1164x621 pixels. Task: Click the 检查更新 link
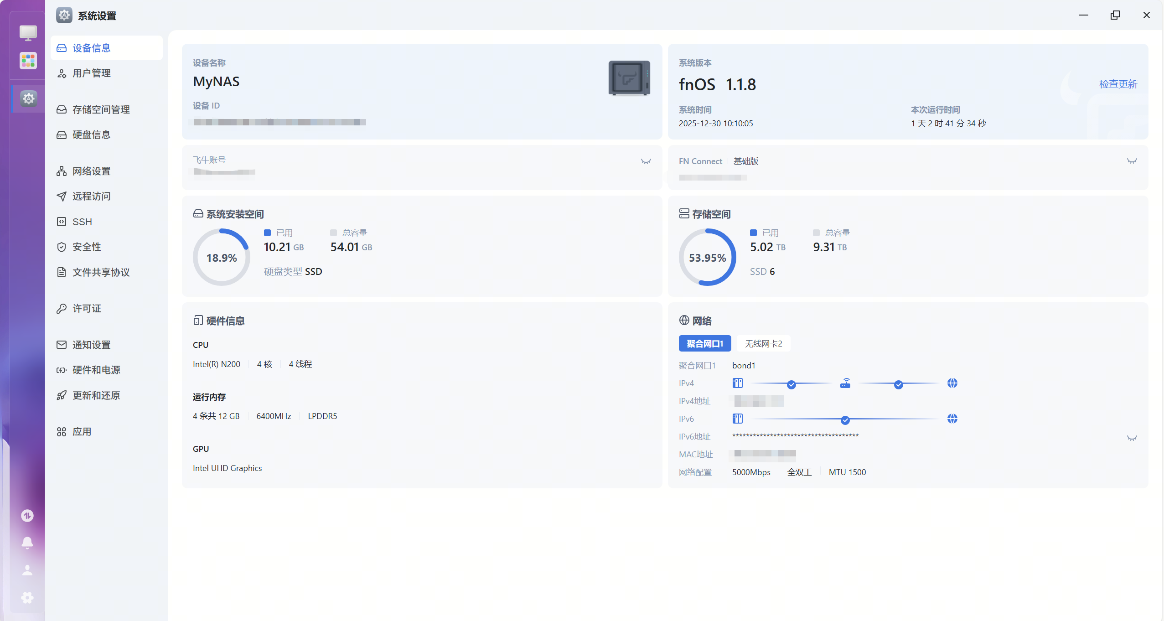click(x=1118, y=84)
